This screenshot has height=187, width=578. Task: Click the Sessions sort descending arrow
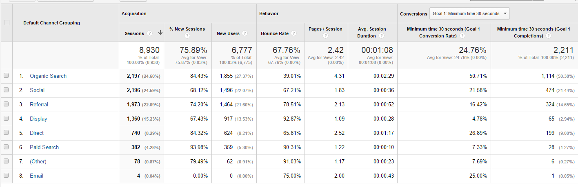(160, 33)
